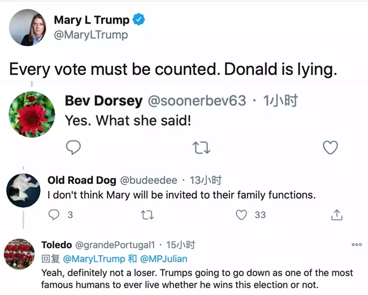Open Bev Dorsey's flower avatar

coord(32,114)
